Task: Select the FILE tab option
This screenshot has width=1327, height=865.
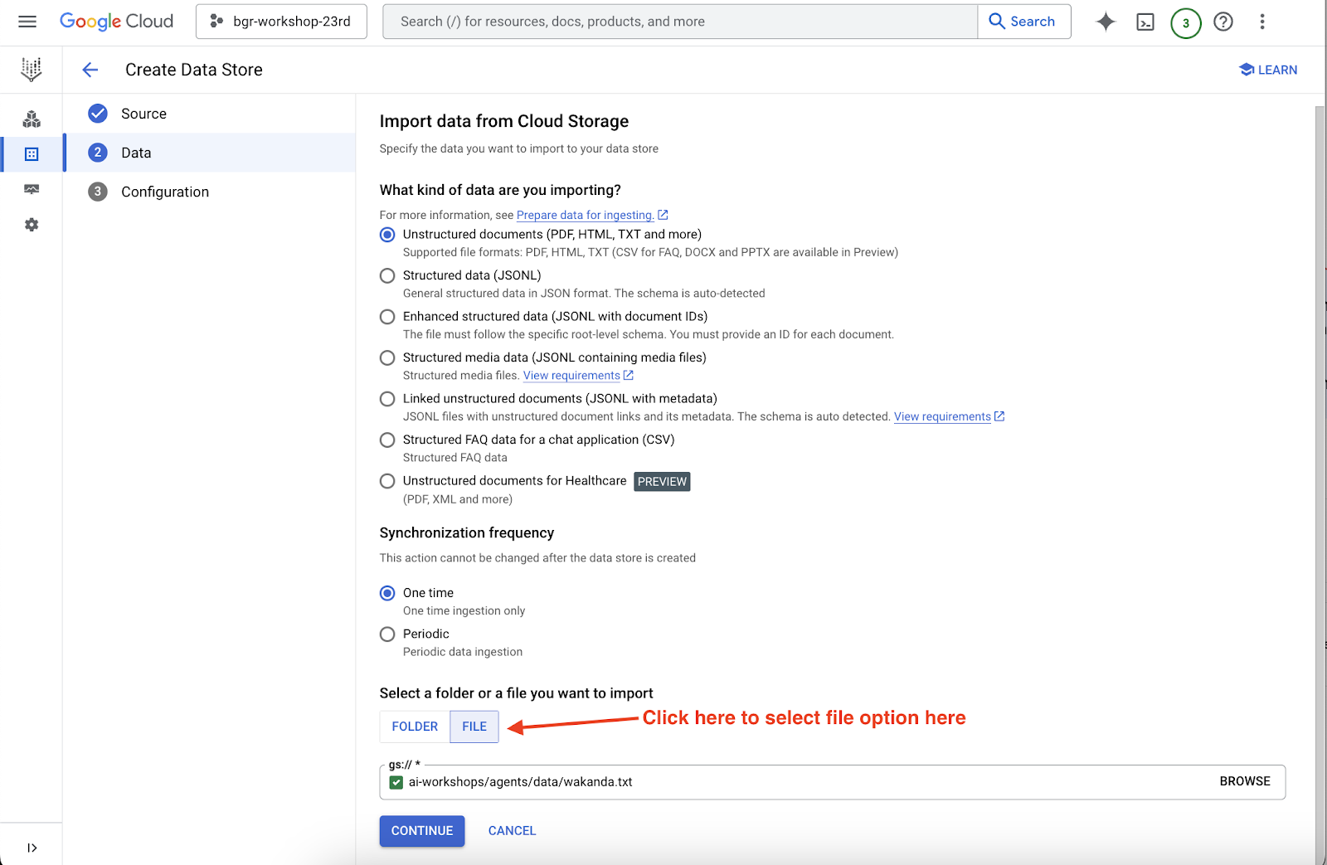Action: (474, 727)
